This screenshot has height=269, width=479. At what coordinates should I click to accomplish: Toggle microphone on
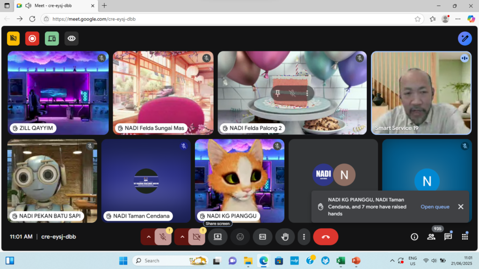click(163, 237)
